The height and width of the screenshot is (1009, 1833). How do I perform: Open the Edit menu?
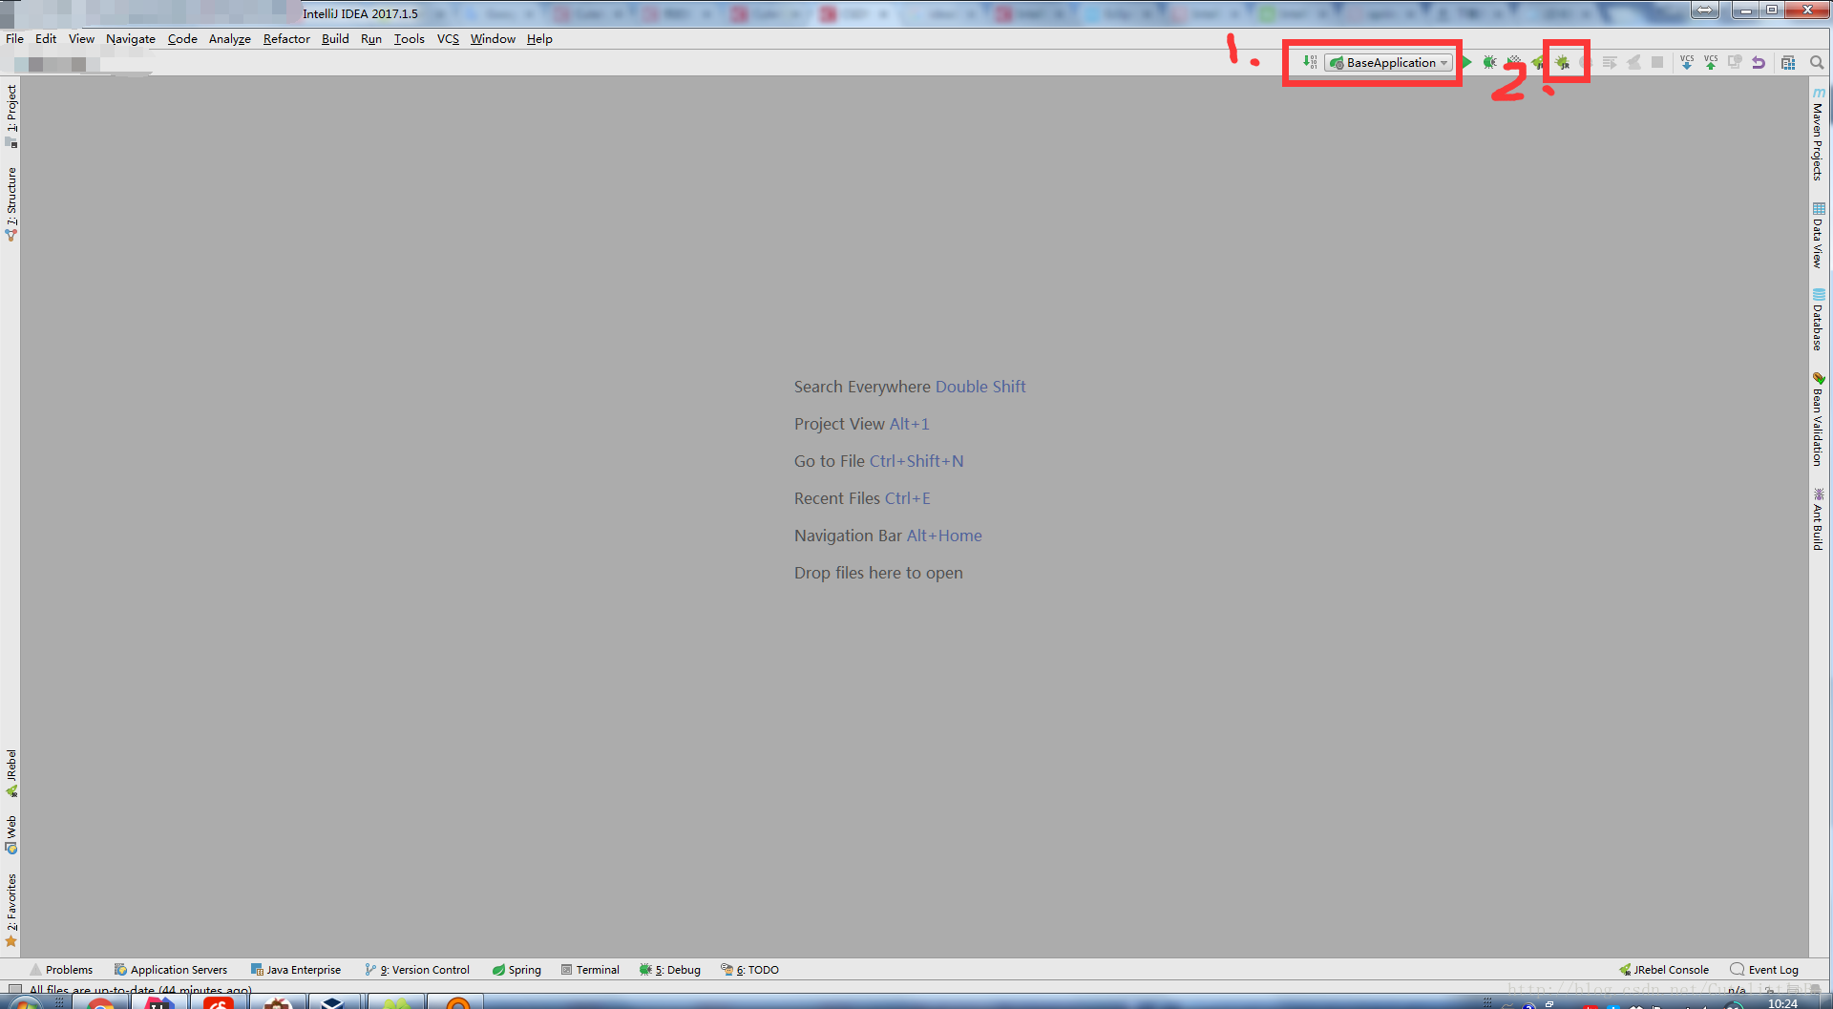click(46, 39)
